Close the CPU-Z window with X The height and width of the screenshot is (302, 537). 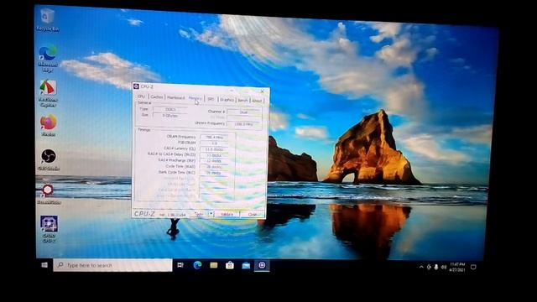click(263, 91)
